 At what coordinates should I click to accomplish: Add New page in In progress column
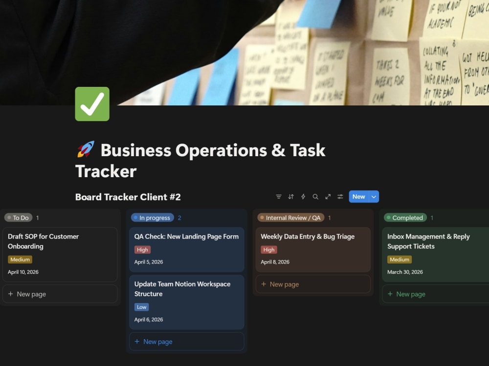click(x=186, y=342)
